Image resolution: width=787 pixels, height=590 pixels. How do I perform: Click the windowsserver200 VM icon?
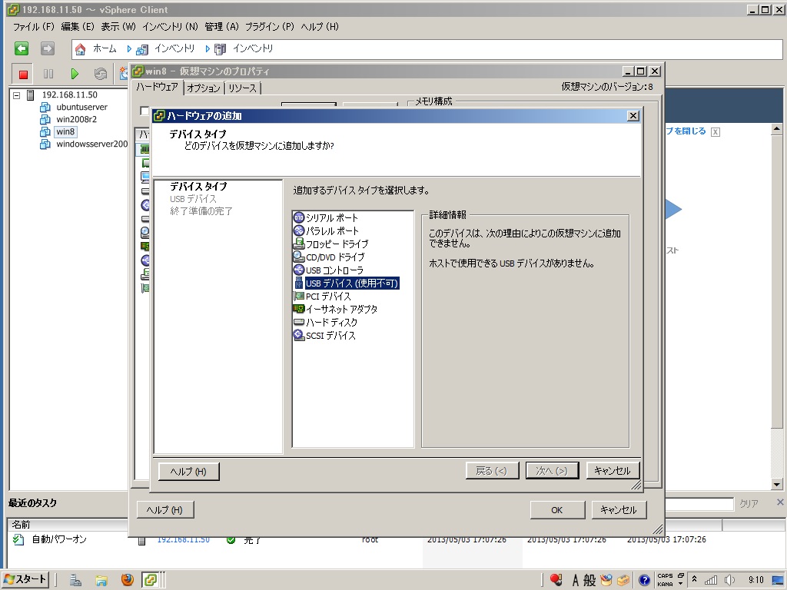45,144
